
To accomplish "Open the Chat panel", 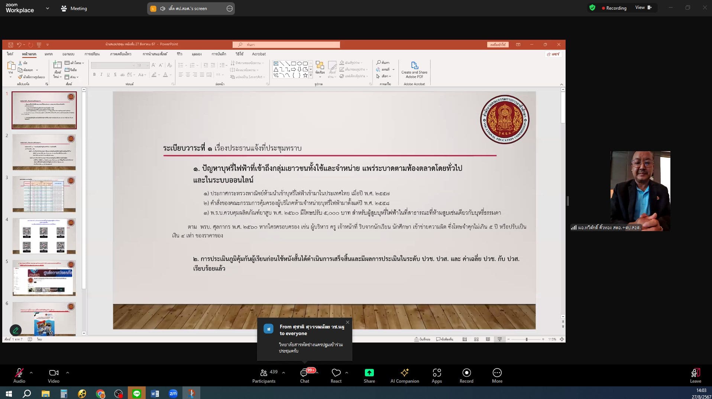I will coord(304,373).
